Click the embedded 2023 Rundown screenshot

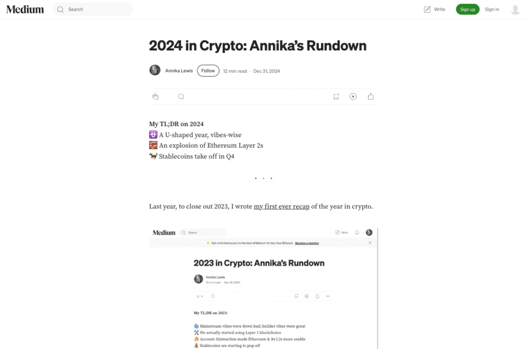pyautogui.click(x=263, y=288)
